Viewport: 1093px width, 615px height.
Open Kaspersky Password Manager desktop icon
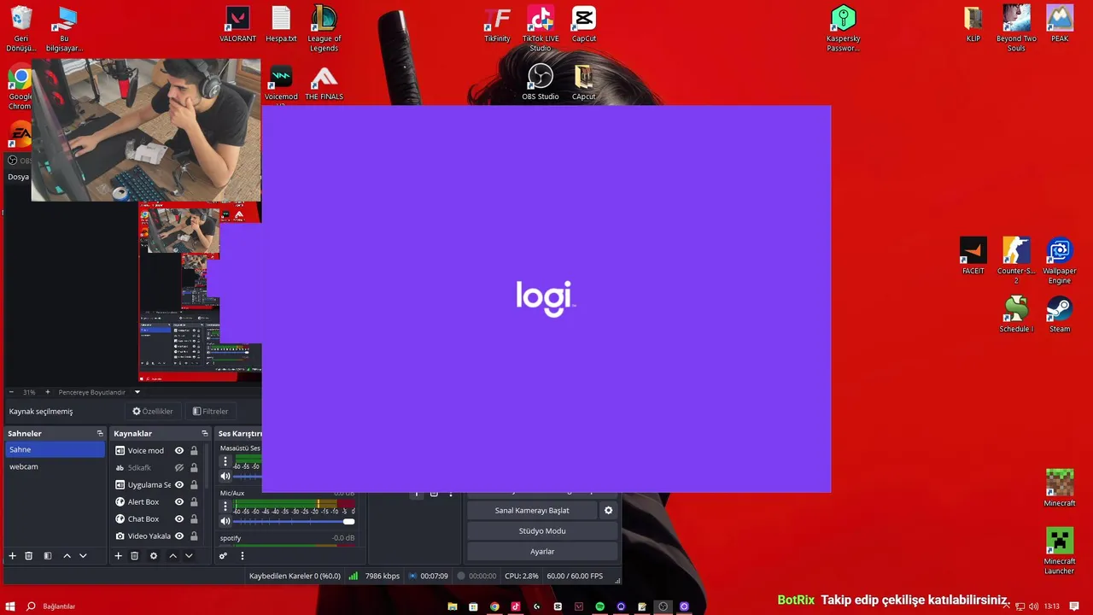843,28
